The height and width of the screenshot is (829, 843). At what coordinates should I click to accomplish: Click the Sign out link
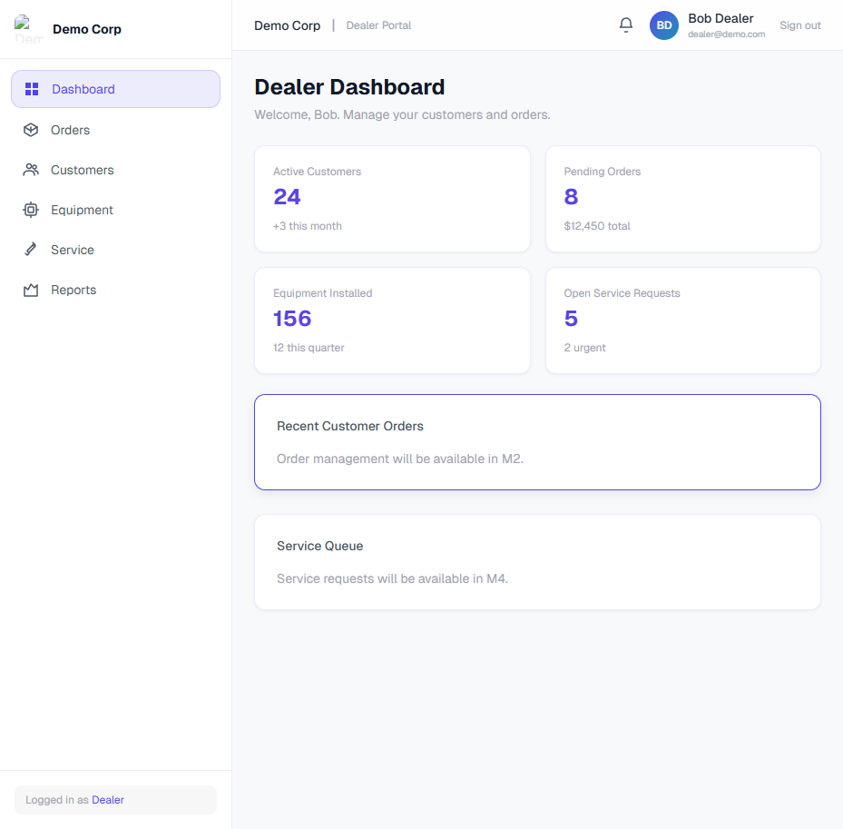[800, 25]
